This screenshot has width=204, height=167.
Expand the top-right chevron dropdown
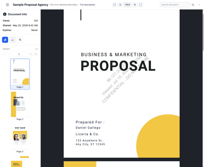199,5
